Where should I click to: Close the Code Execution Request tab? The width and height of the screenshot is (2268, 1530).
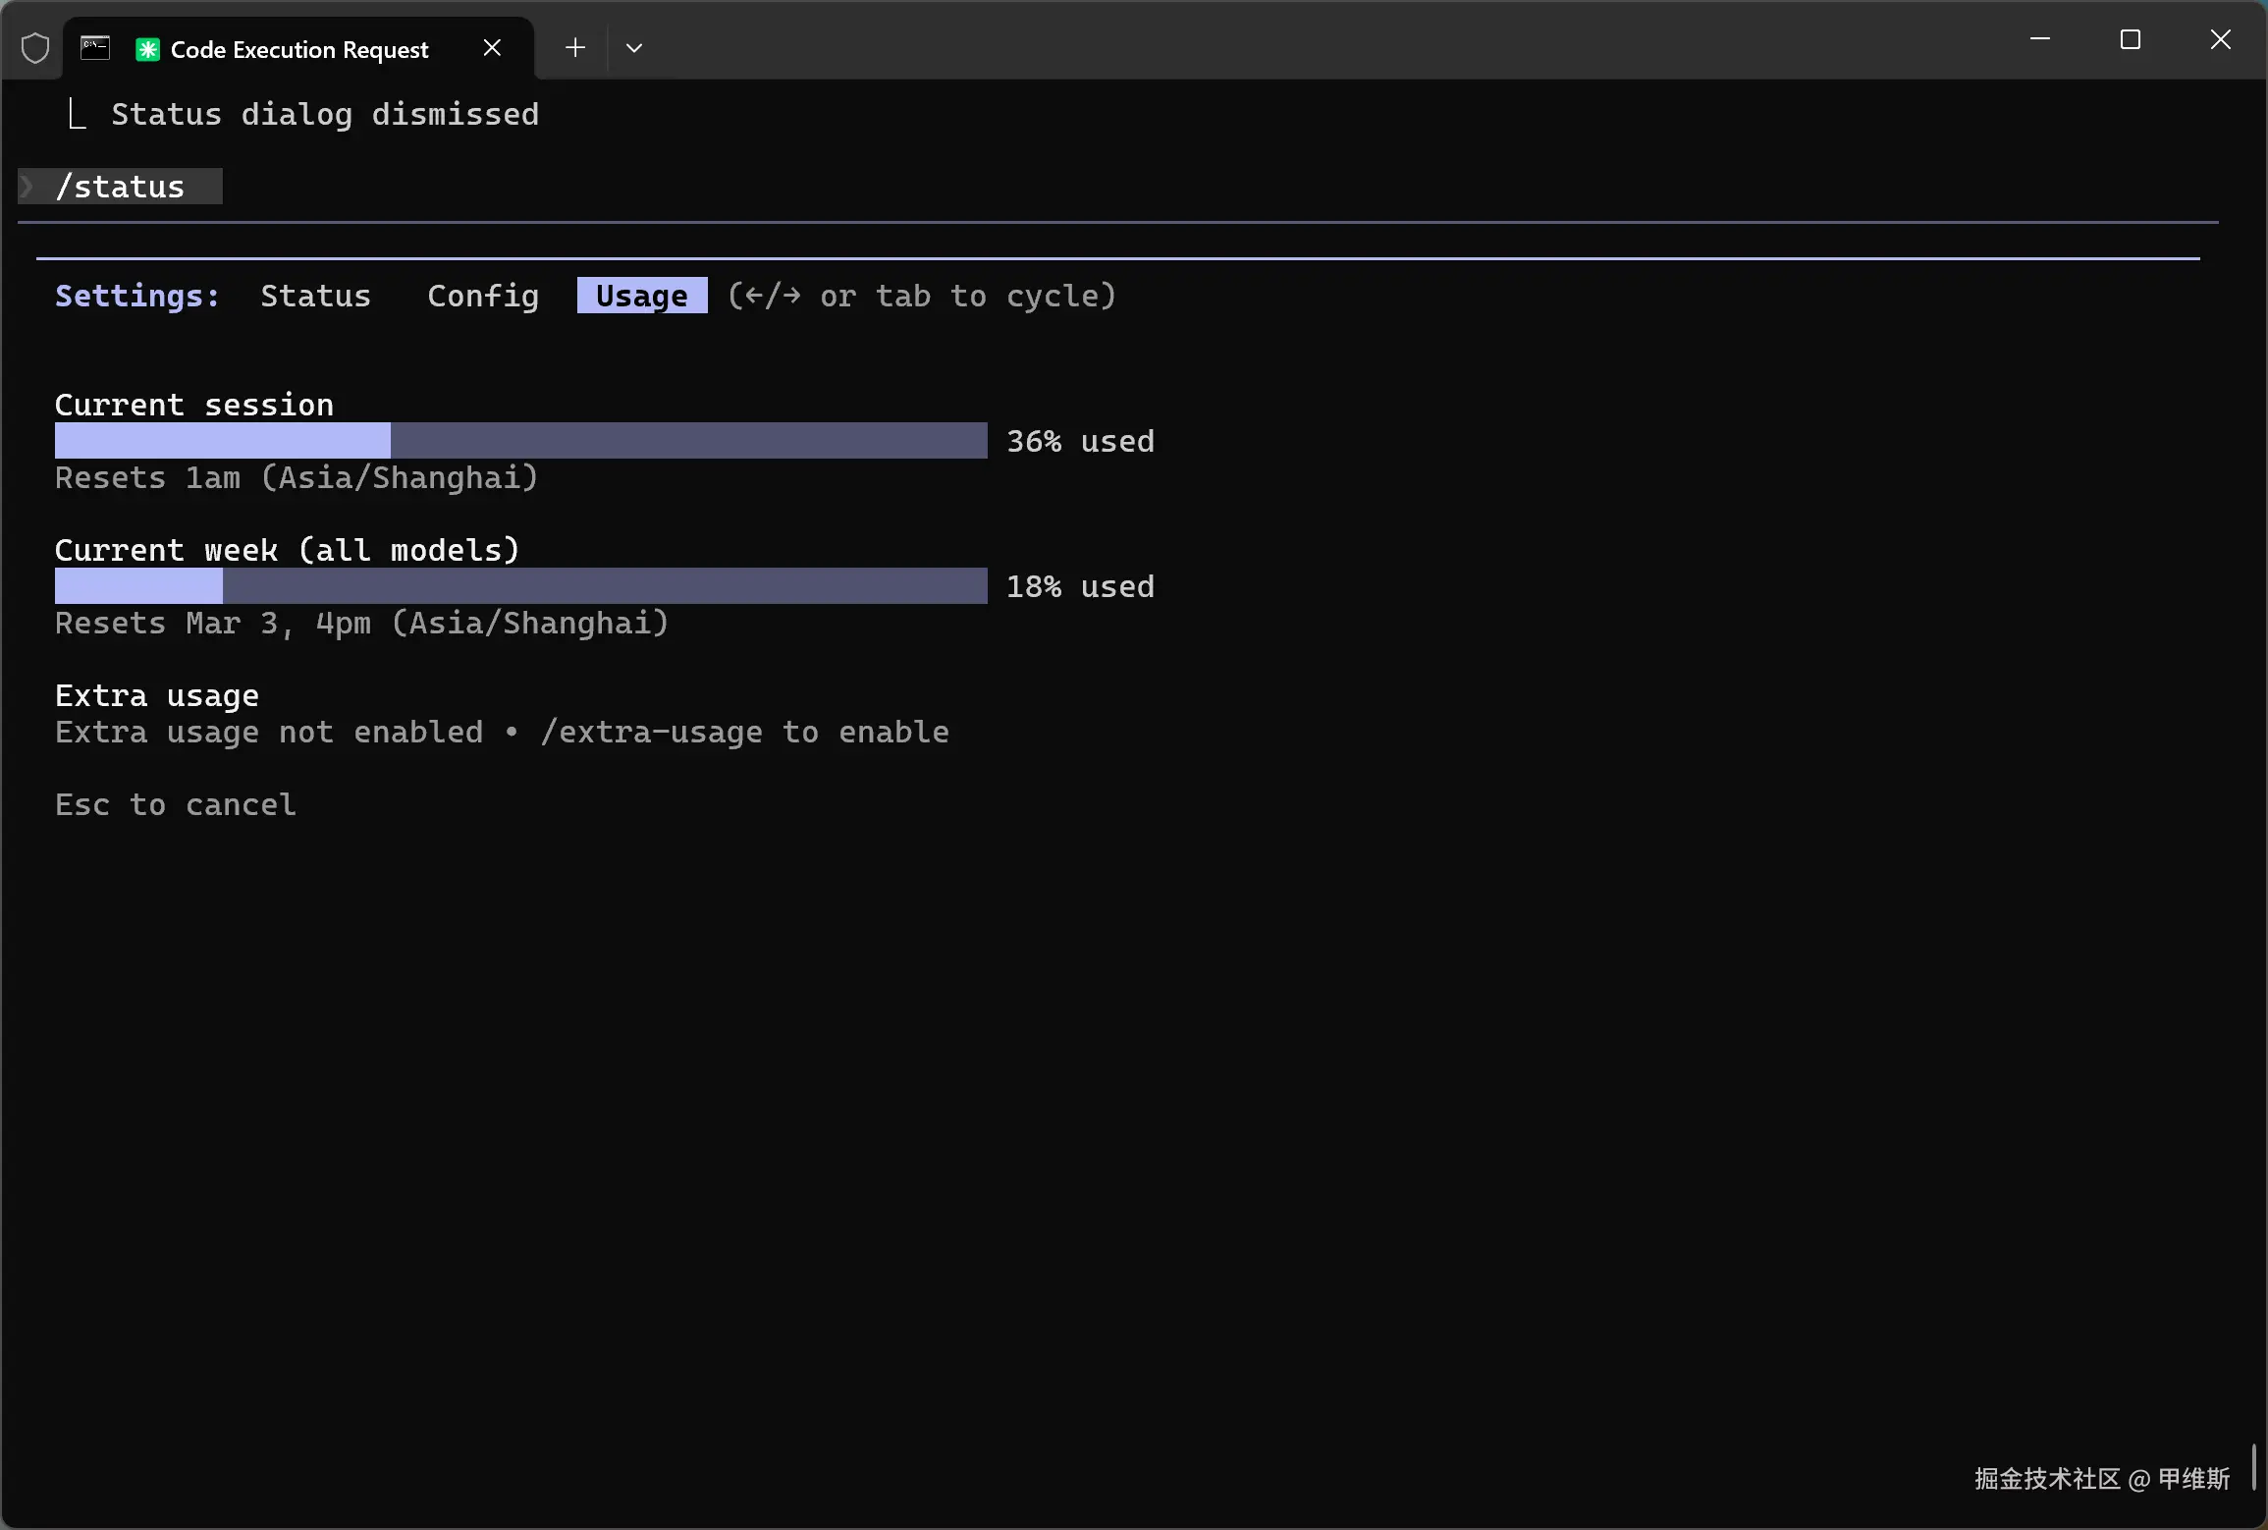[492, 48]
